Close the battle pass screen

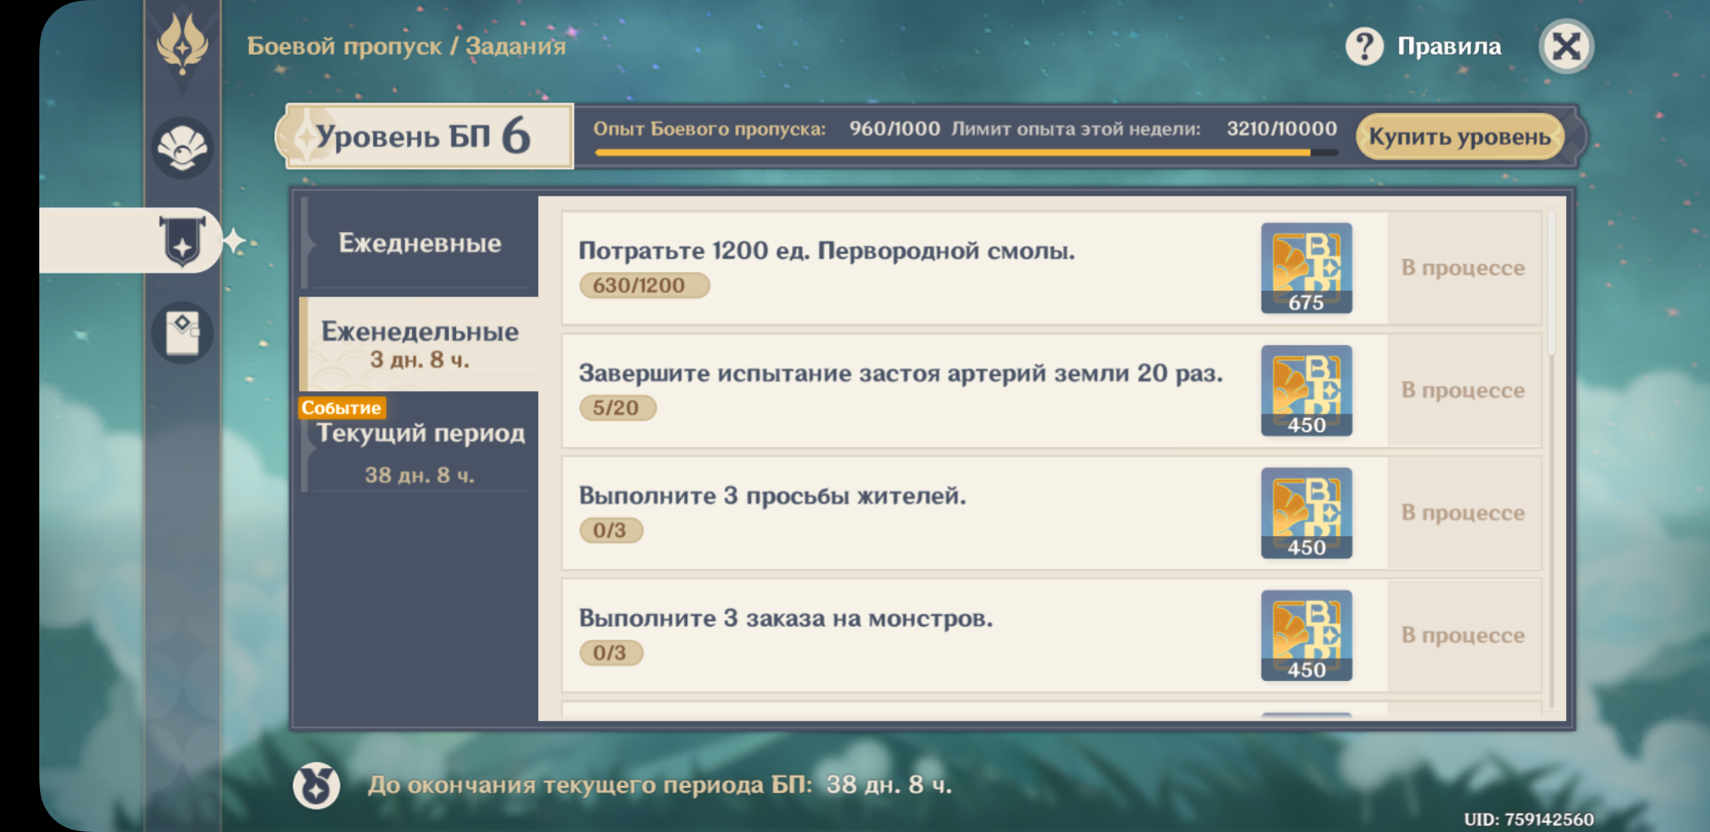(x=1566, y=46)
